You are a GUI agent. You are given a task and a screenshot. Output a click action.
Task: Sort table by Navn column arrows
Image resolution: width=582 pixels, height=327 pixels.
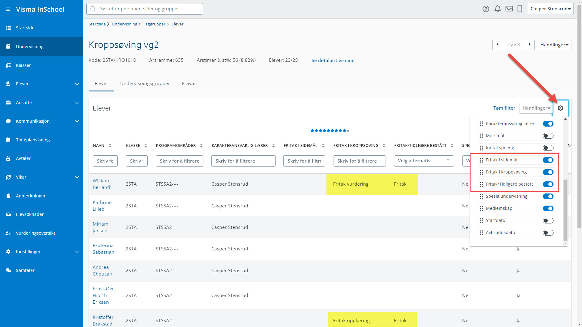pyautogui.click(x=110, y=146)
